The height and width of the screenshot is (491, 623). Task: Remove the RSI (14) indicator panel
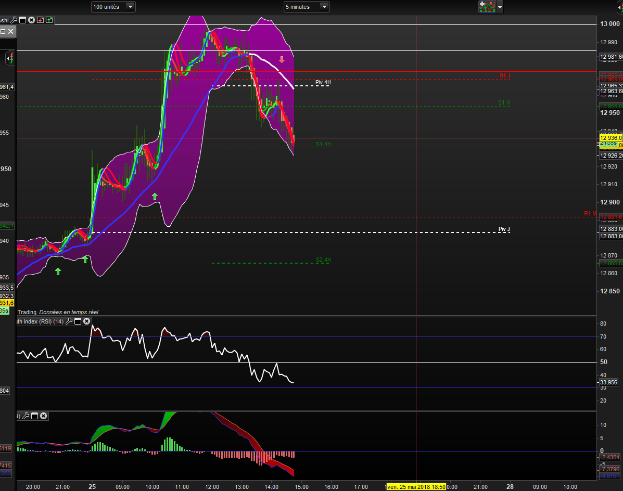coord(86,321)
